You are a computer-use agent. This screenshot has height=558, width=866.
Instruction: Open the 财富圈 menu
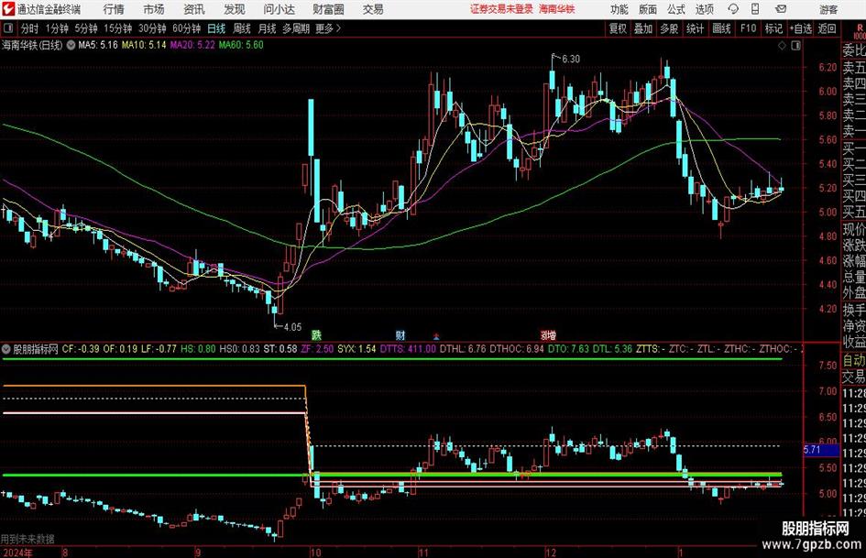(328, 9)
